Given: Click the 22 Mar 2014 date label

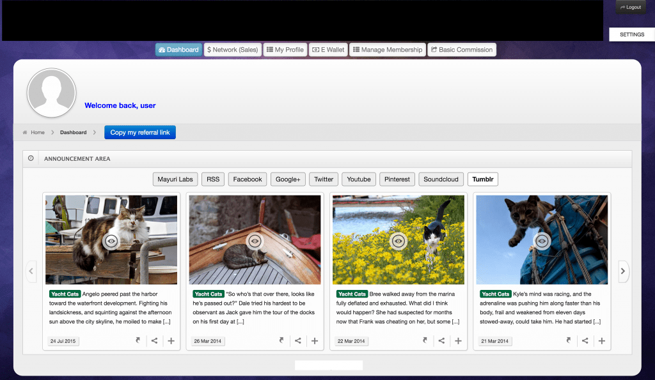Looking at the screenshot, I should [351, 341].
